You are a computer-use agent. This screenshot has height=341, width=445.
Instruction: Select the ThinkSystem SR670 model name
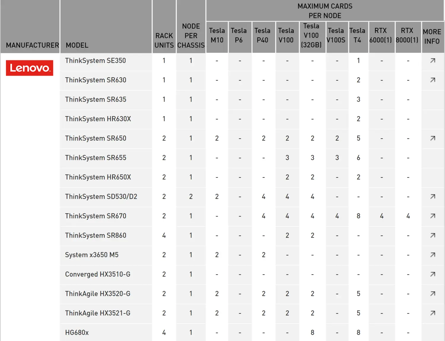coord(96,216)
